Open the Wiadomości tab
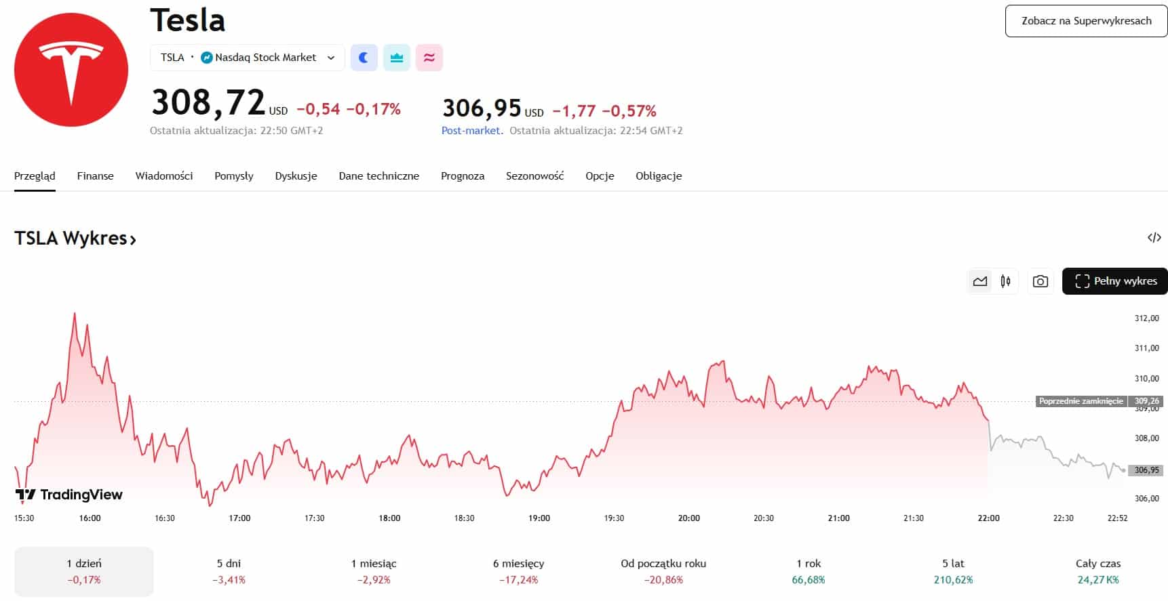 164,175
